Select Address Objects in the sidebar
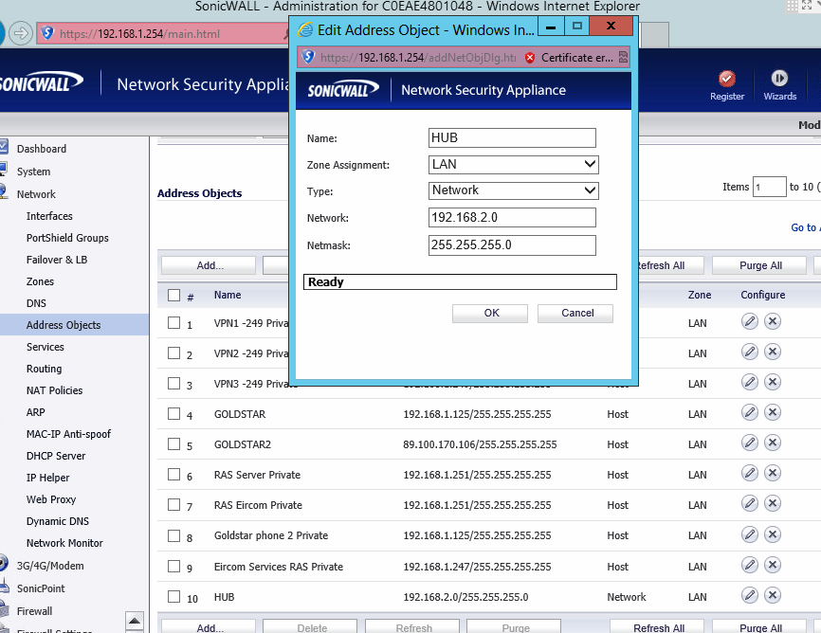Viewport: 821px width, 633px height. point(64,325)
